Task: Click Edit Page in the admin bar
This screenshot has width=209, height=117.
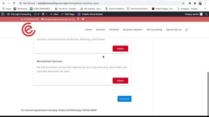Action: [68, 14]
